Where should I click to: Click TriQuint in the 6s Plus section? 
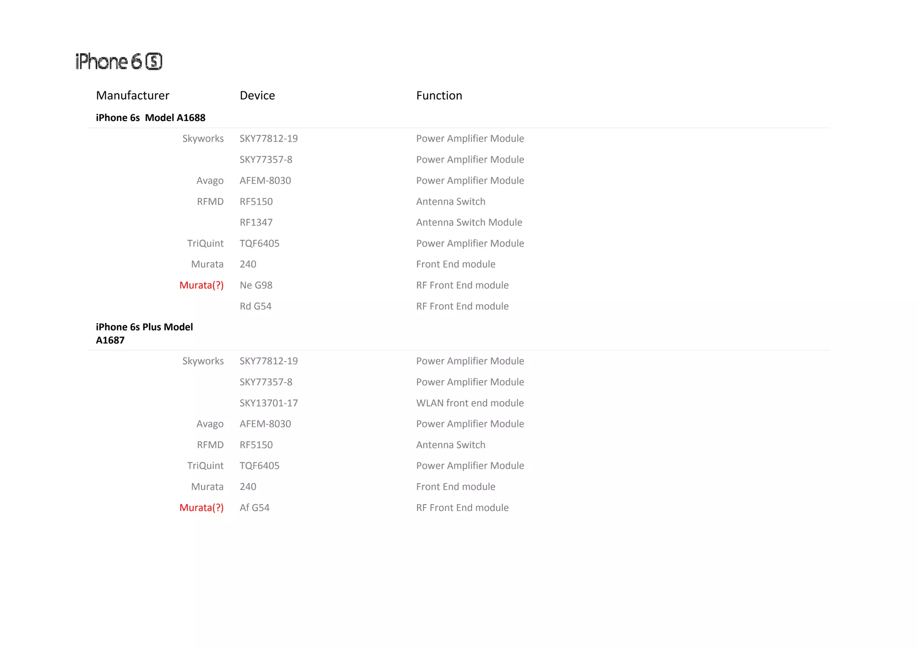pos(205,466)
